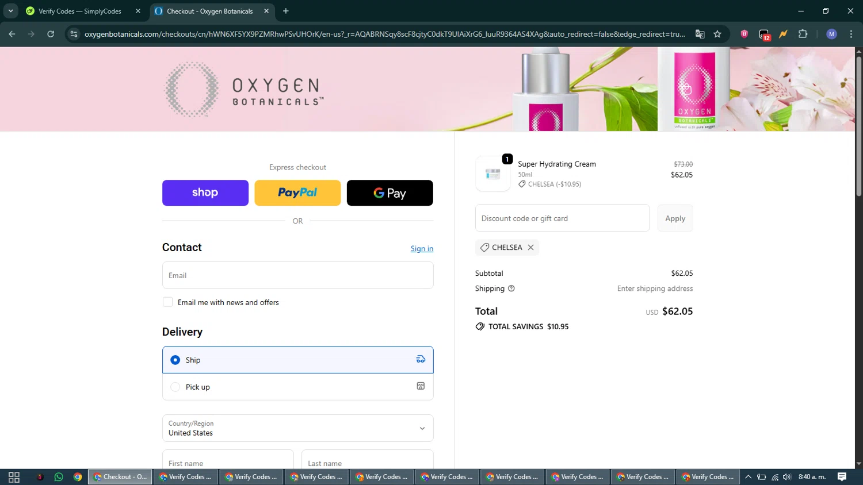The image size is (863, 485).
Task: Switch to the Checkout - O... taskbar window
Action: pyautogui.click(x=120, y=477)
